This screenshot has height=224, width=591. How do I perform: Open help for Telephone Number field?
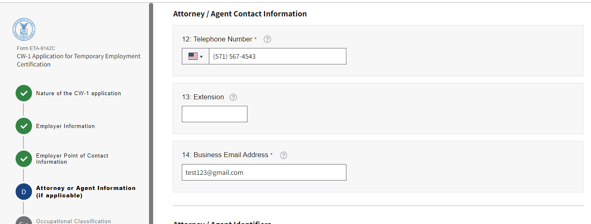267,39
